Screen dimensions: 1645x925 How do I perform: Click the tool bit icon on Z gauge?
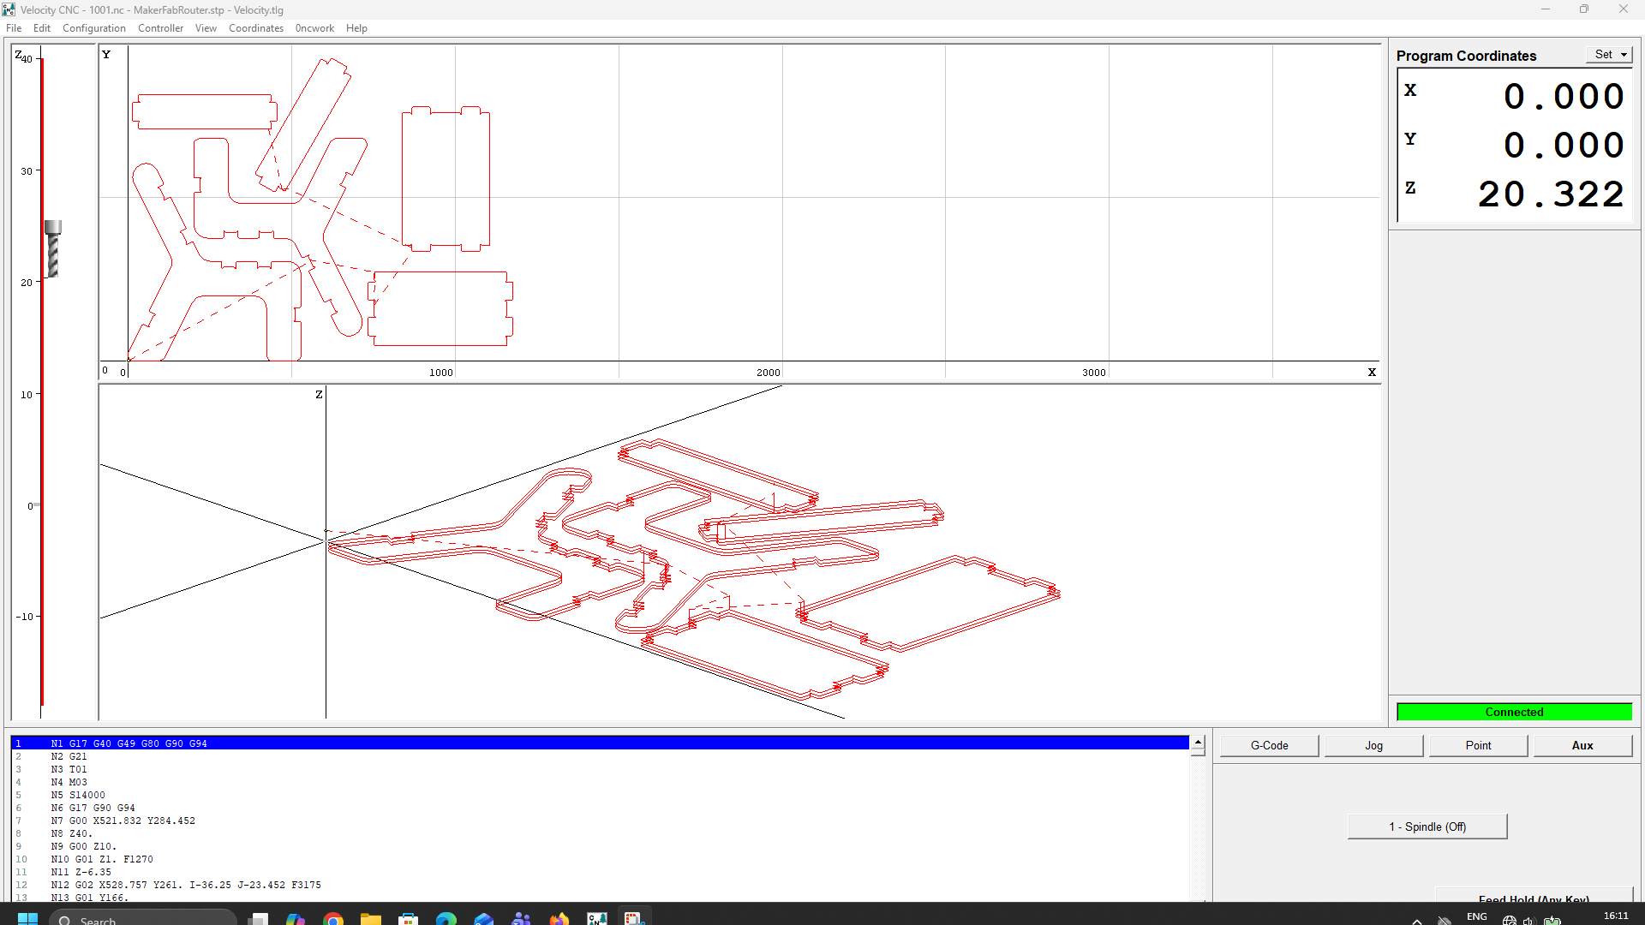[53, 249]
